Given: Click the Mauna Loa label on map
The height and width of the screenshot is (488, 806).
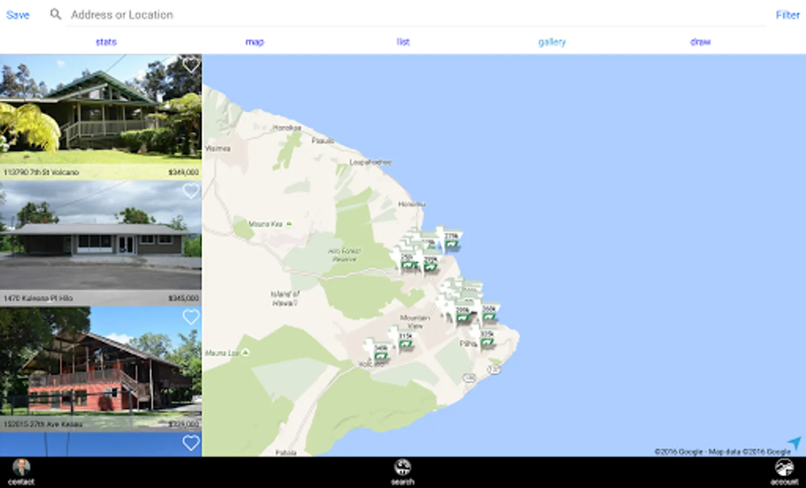Looking at the screenshot, I should pos(222,353).
